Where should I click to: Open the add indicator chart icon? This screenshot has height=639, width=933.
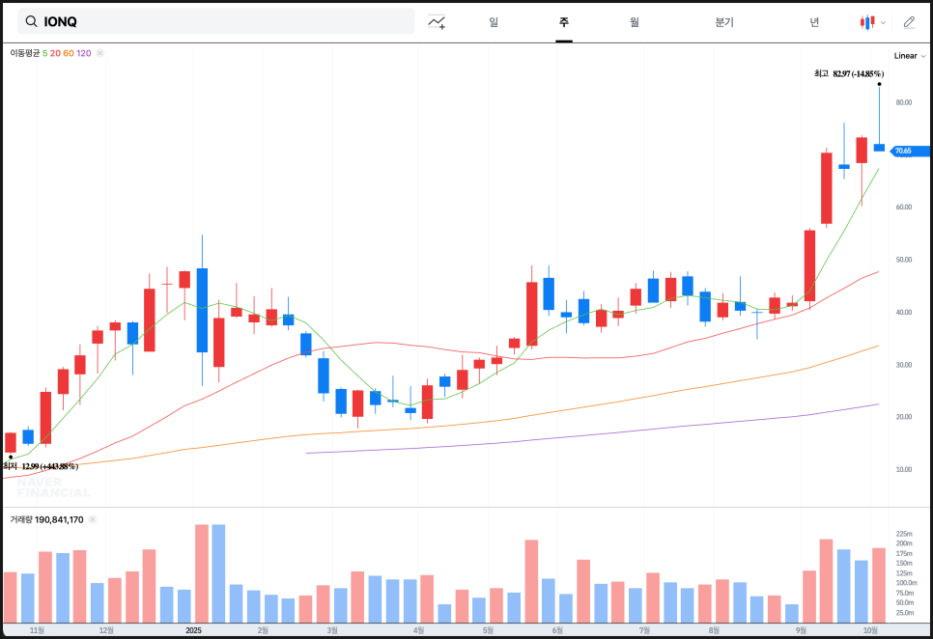pos(438,21)
